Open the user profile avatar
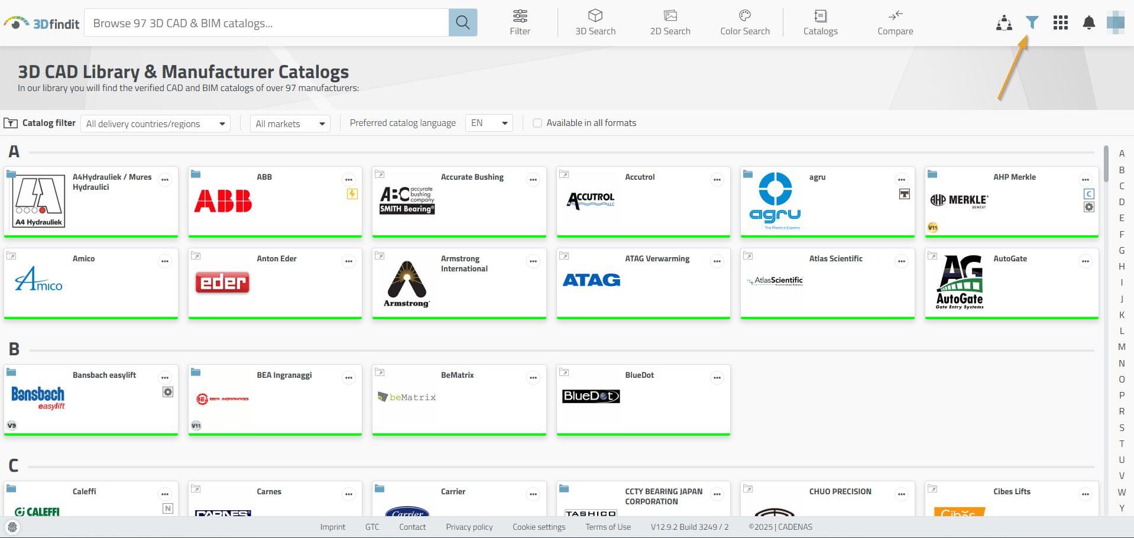The image size is (1134, 538). click(1115, 22)
